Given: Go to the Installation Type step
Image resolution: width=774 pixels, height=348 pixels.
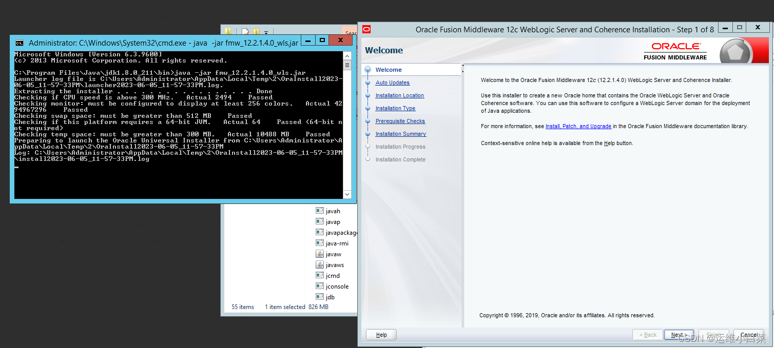Looking at the screenshot, I should [395, 108].
